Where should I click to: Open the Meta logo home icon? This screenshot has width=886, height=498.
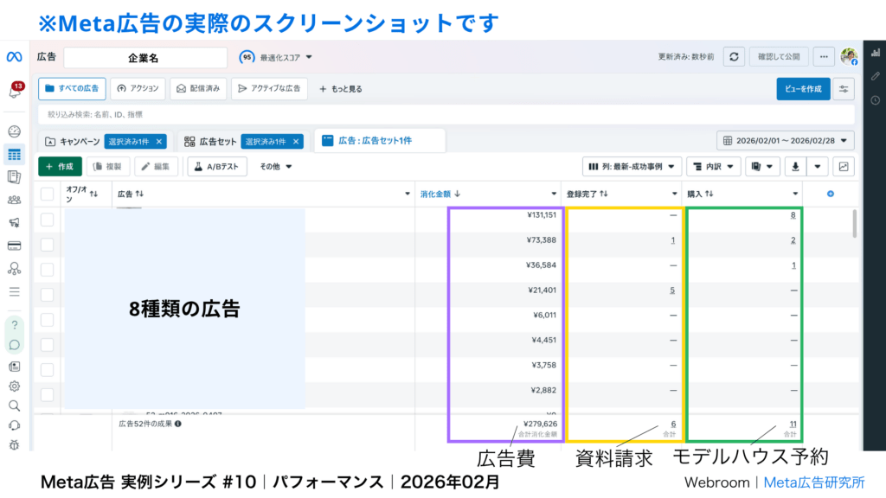[x=14, y=56]
